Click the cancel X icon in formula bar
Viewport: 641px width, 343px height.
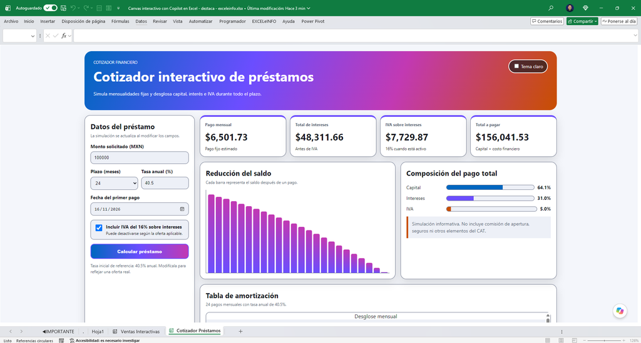tap(48, 36)
